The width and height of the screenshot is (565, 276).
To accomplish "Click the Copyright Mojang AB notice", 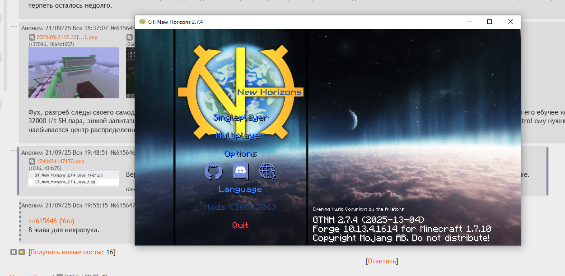I will [401, 238].
